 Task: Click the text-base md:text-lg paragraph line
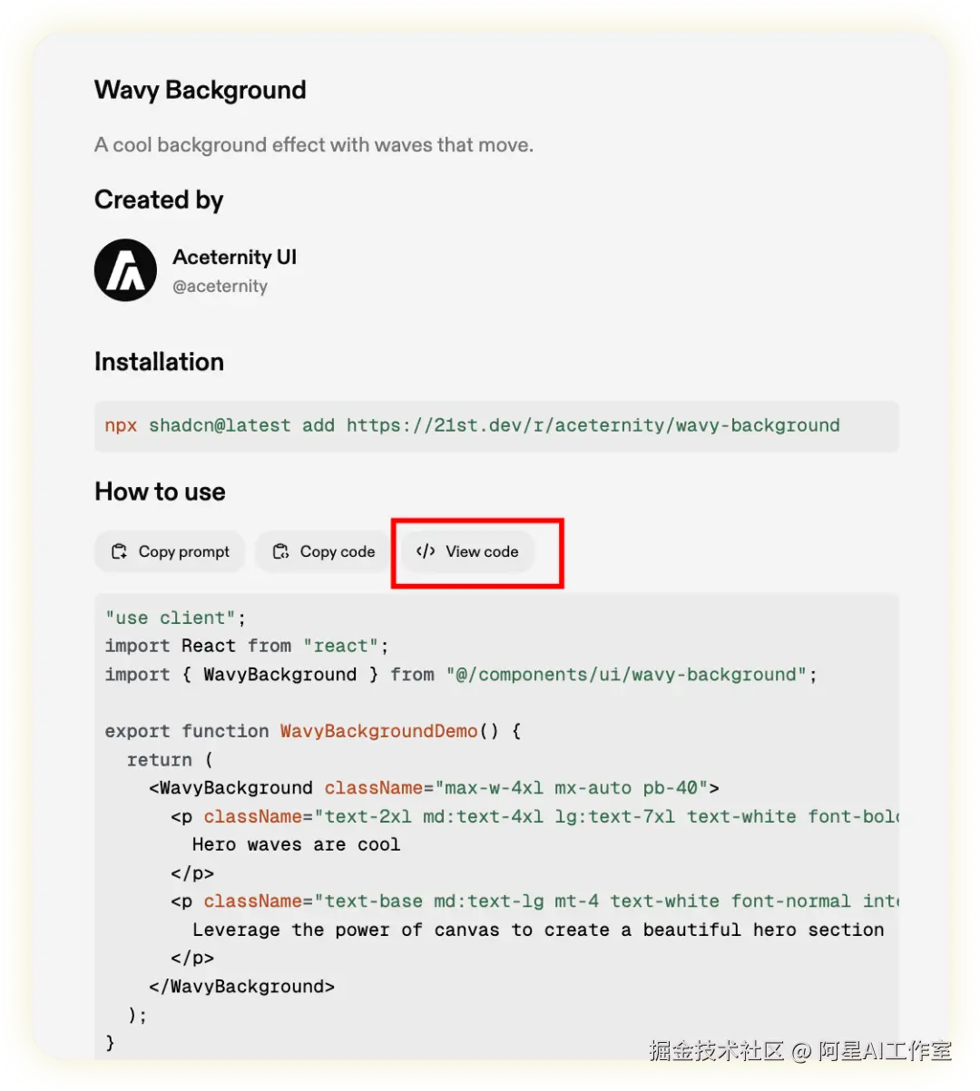click(534, 901)
